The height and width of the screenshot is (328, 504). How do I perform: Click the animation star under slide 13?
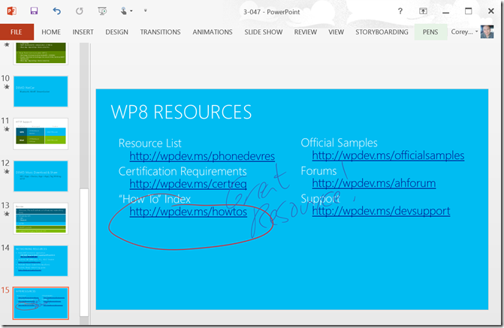[6, 214]
